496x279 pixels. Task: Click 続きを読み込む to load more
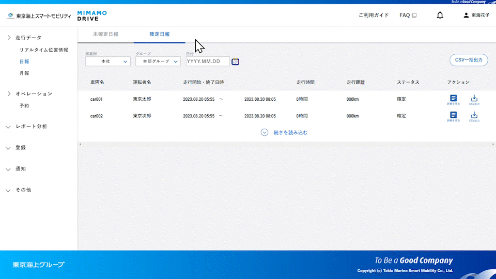[x=290, y=133]
